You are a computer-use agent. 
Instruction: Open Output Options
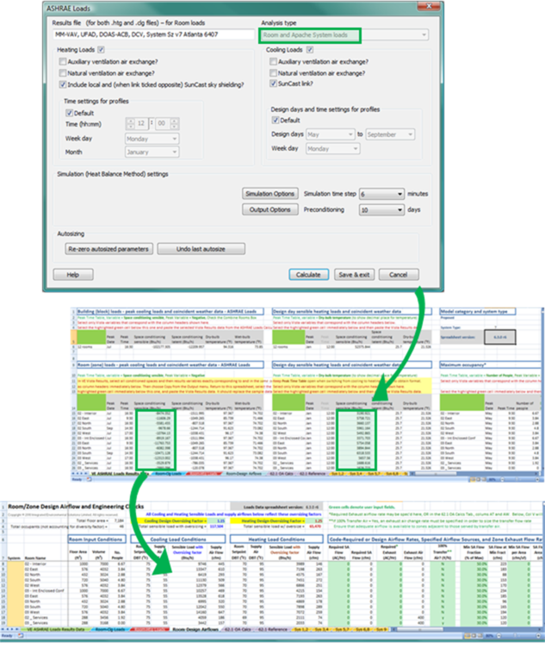click(x=271, y=209)
